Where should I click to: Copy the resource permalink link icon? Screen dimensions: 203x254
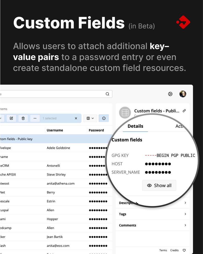(184, 111)
